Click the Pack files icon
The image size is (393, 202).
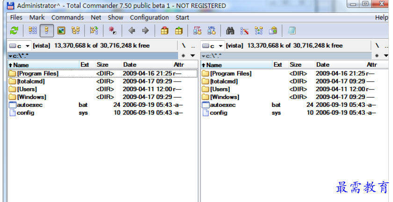tap(164, 31)
